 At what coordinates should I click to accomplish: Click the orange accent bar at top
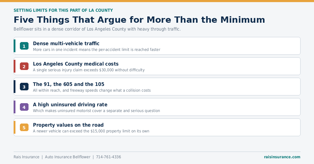tap(157, 1)
